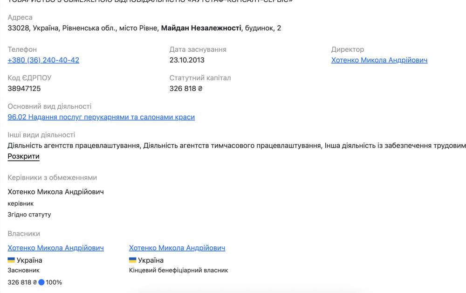Click the founding date 23.10.2013
Viewport: 466px width, 293px height.
[187, 60]
